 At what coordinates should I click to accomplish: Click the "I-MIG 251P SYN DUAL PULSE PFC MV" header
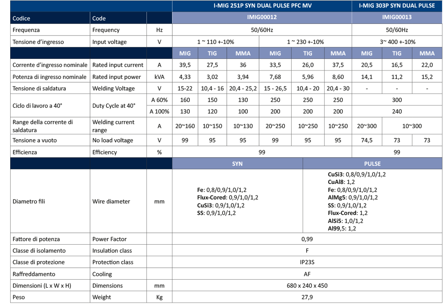tap(262, 5)
